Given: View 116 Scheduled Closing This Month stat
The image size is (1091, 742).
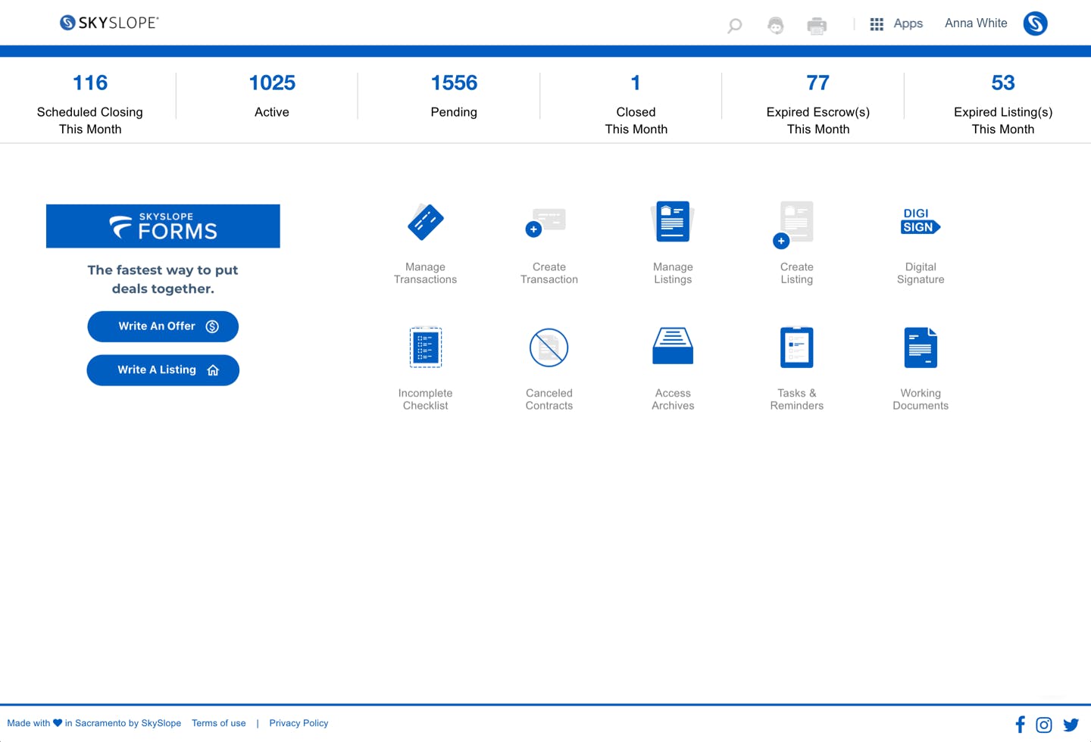Looking at the screenshot, I should click(x=90, y=104).
